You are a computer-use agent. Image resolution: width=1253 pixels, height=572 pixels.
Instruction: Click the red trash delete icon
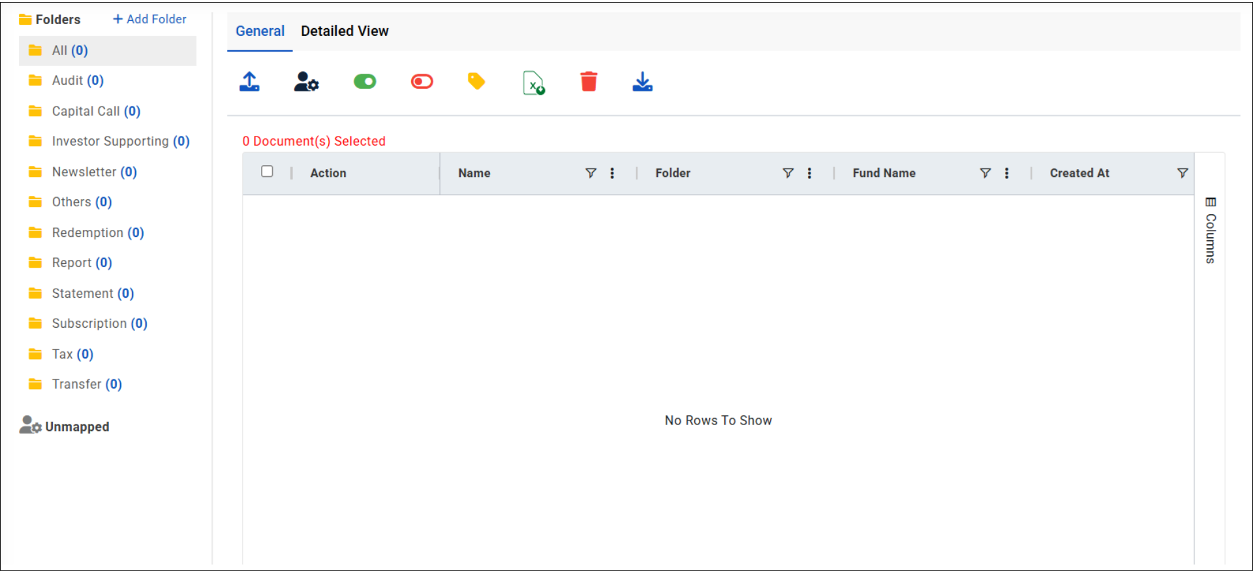(589, 82)
